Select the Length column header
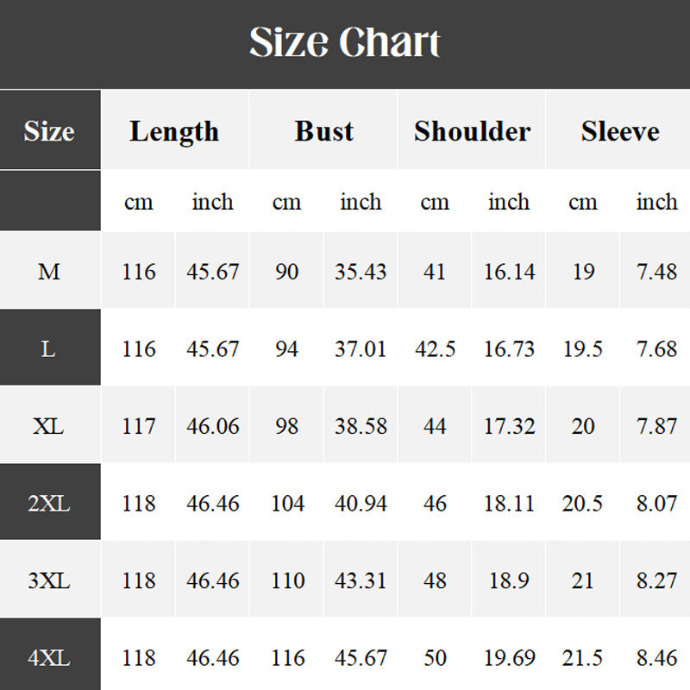 (x=174, y=131)
